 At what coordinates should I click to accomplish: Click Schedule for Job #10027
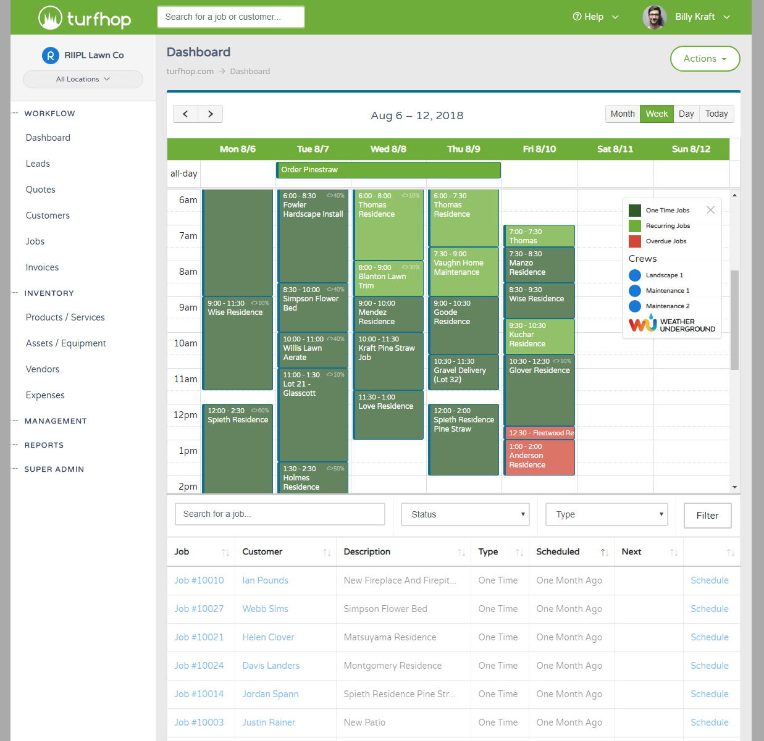coord(709,608)
